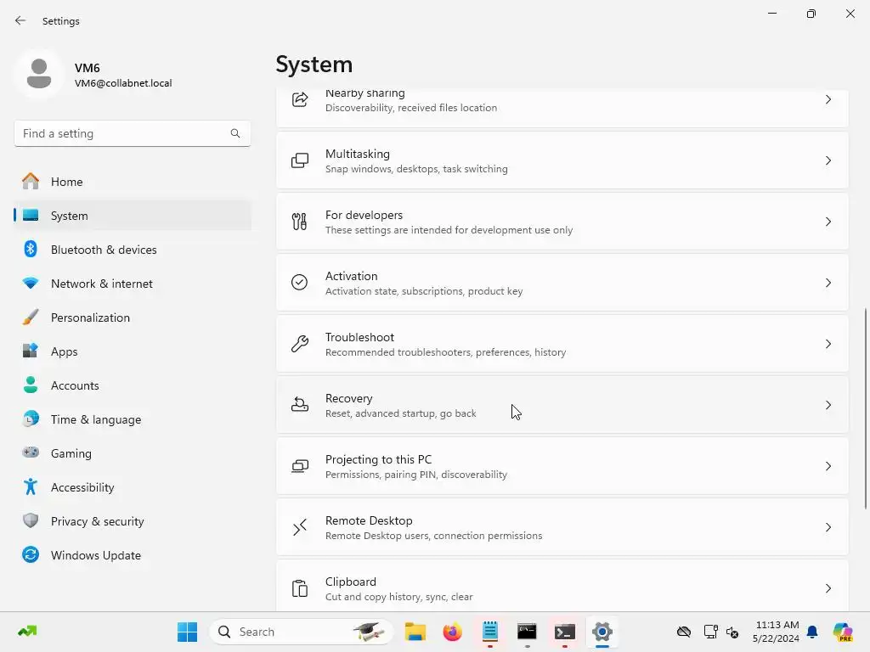Viewport: 870px width, 652px height.
Task: Click the Wi-Fi icon beside Network & internet
Action: tap(31, 284)
